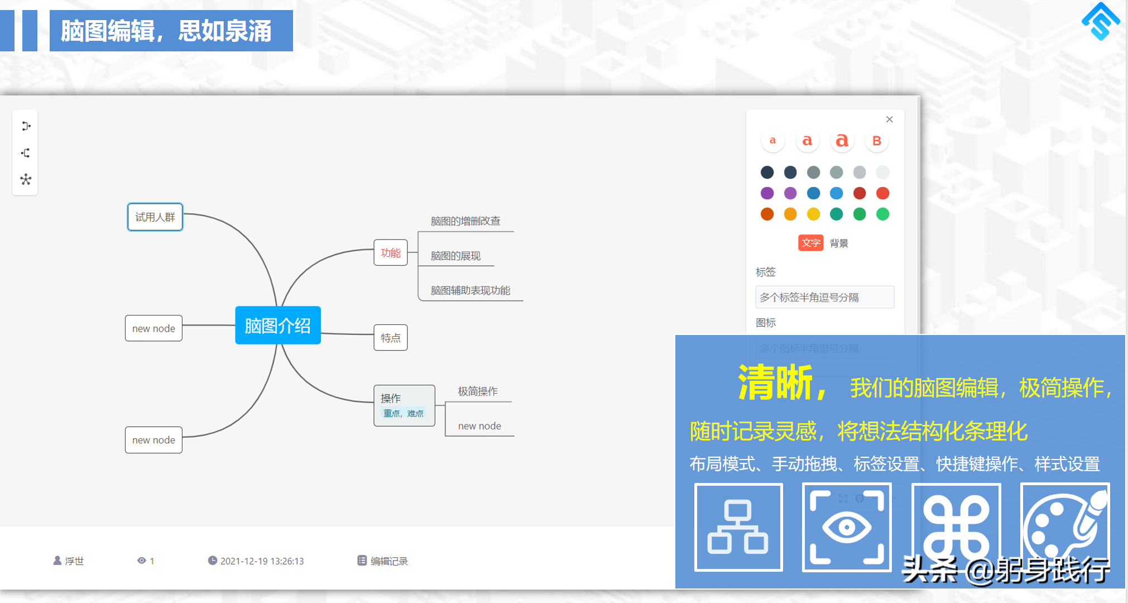Click the author name 浮世
Image resolution: width=1128 pixels, height=603 pixels.
pyautogui.click(x=74, y=561)
